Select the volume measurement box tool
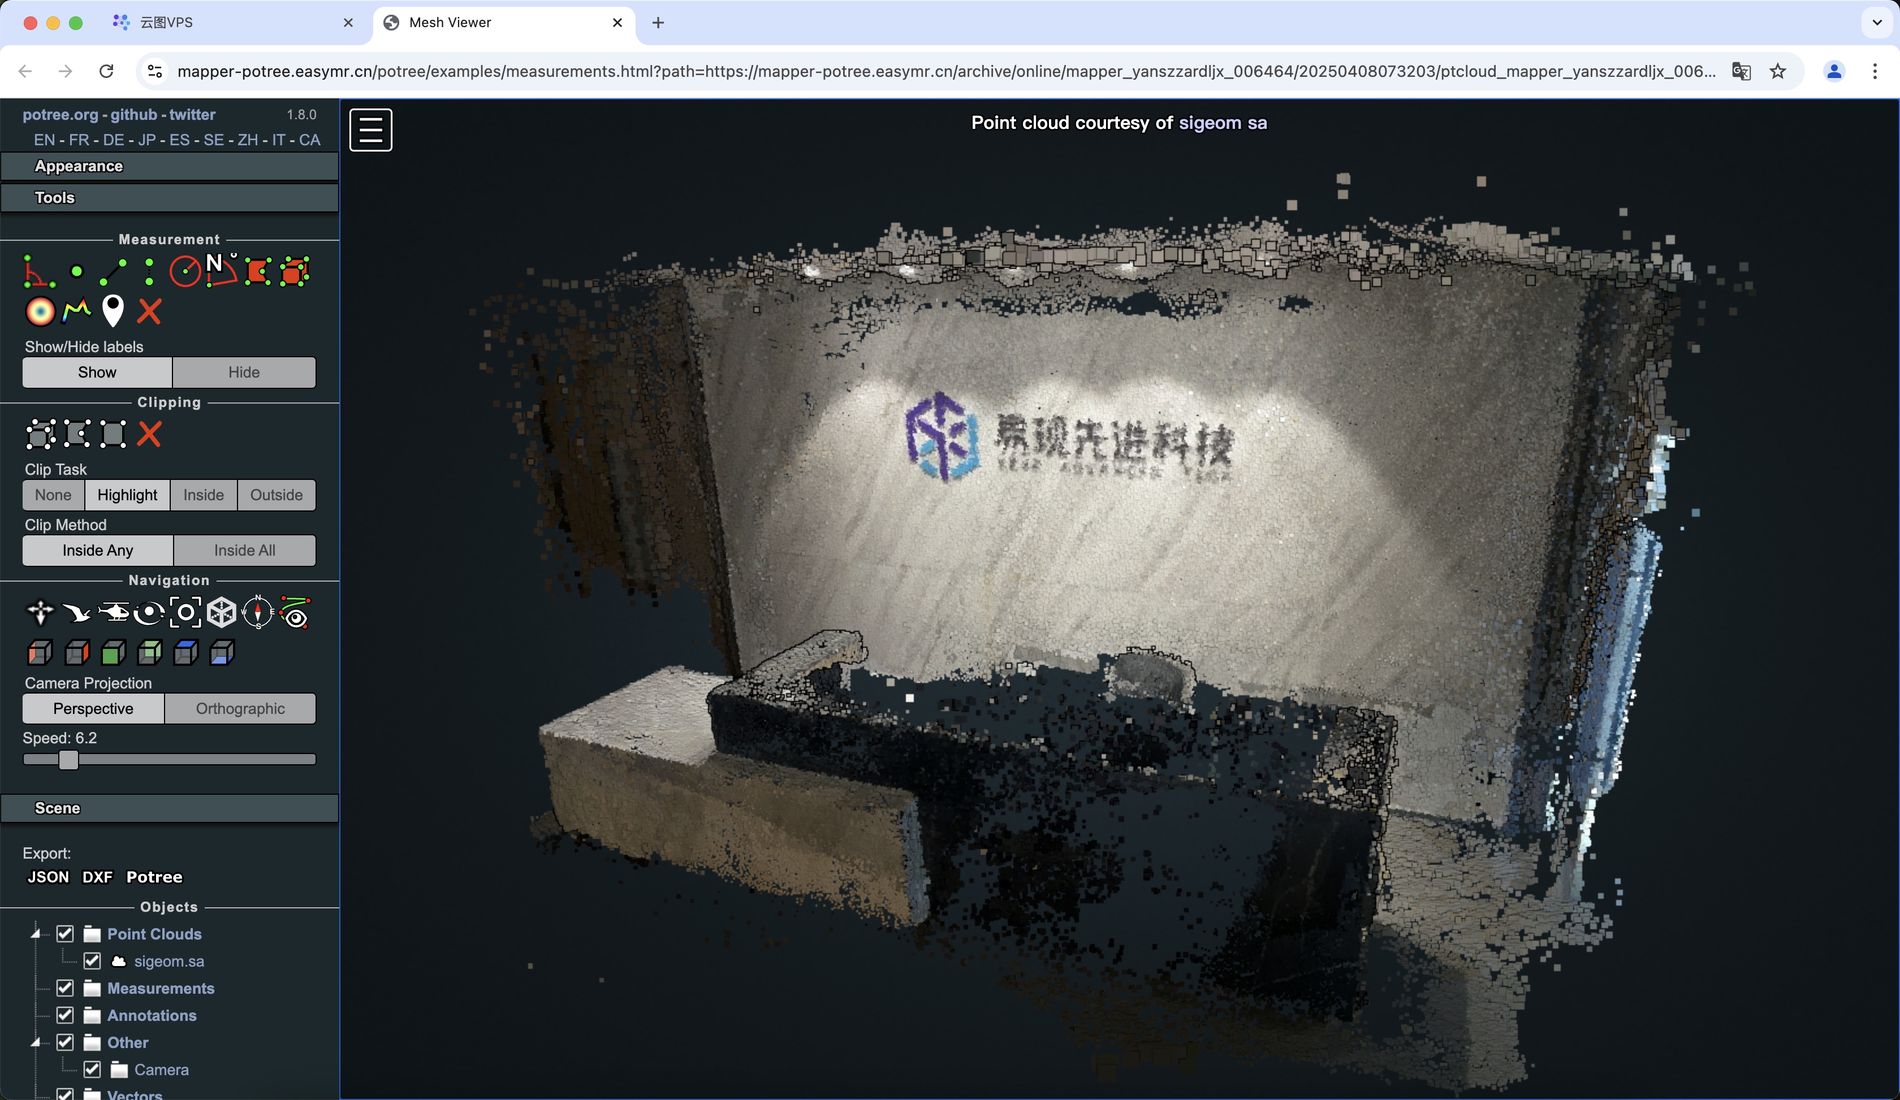1900x1100 pixels. [x=295, y=271]
